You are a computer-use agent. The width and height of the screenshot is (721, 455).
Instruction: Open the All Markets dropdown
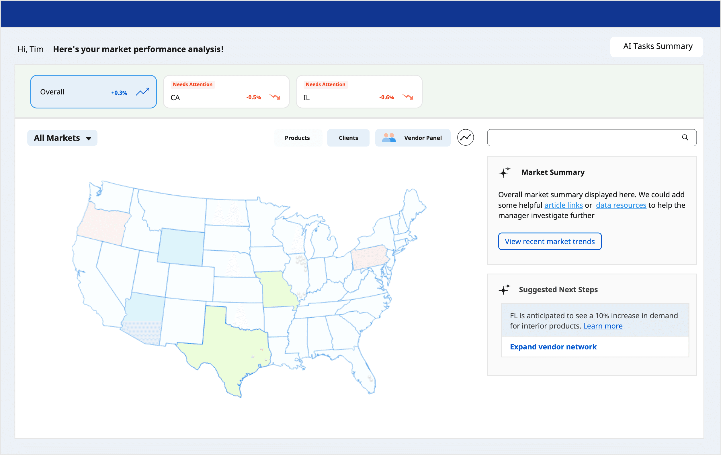[57, 138]
